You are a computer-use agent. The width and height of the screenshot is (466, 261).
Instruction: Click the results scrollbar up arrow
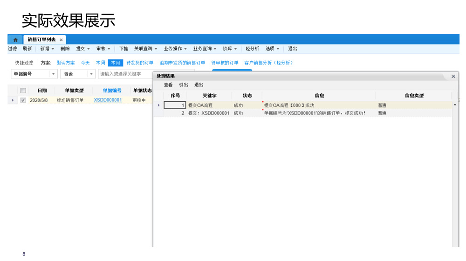pos(455,104)
